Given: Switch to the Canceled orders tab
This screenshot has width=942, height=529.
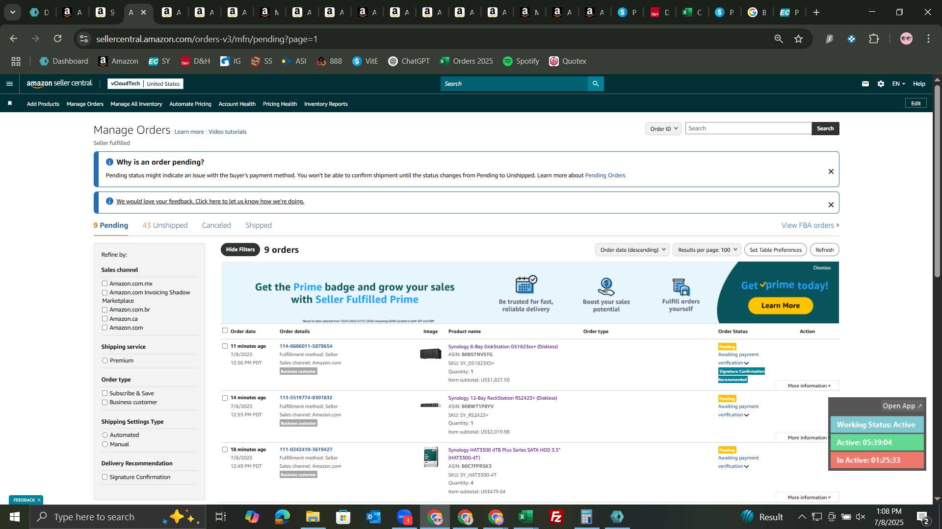Looking at the screenshot, I should tap(216, 225).
